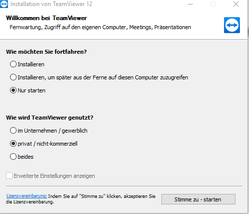The width and height of the screenshot is (249, 214).
Task: Click the large blue TeamViewer logo
Action: tap(232, 25)
